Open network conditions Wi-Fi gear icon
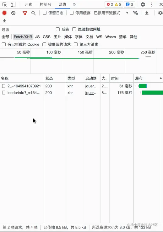The image size is (163, 232). (x=135, y=13)
